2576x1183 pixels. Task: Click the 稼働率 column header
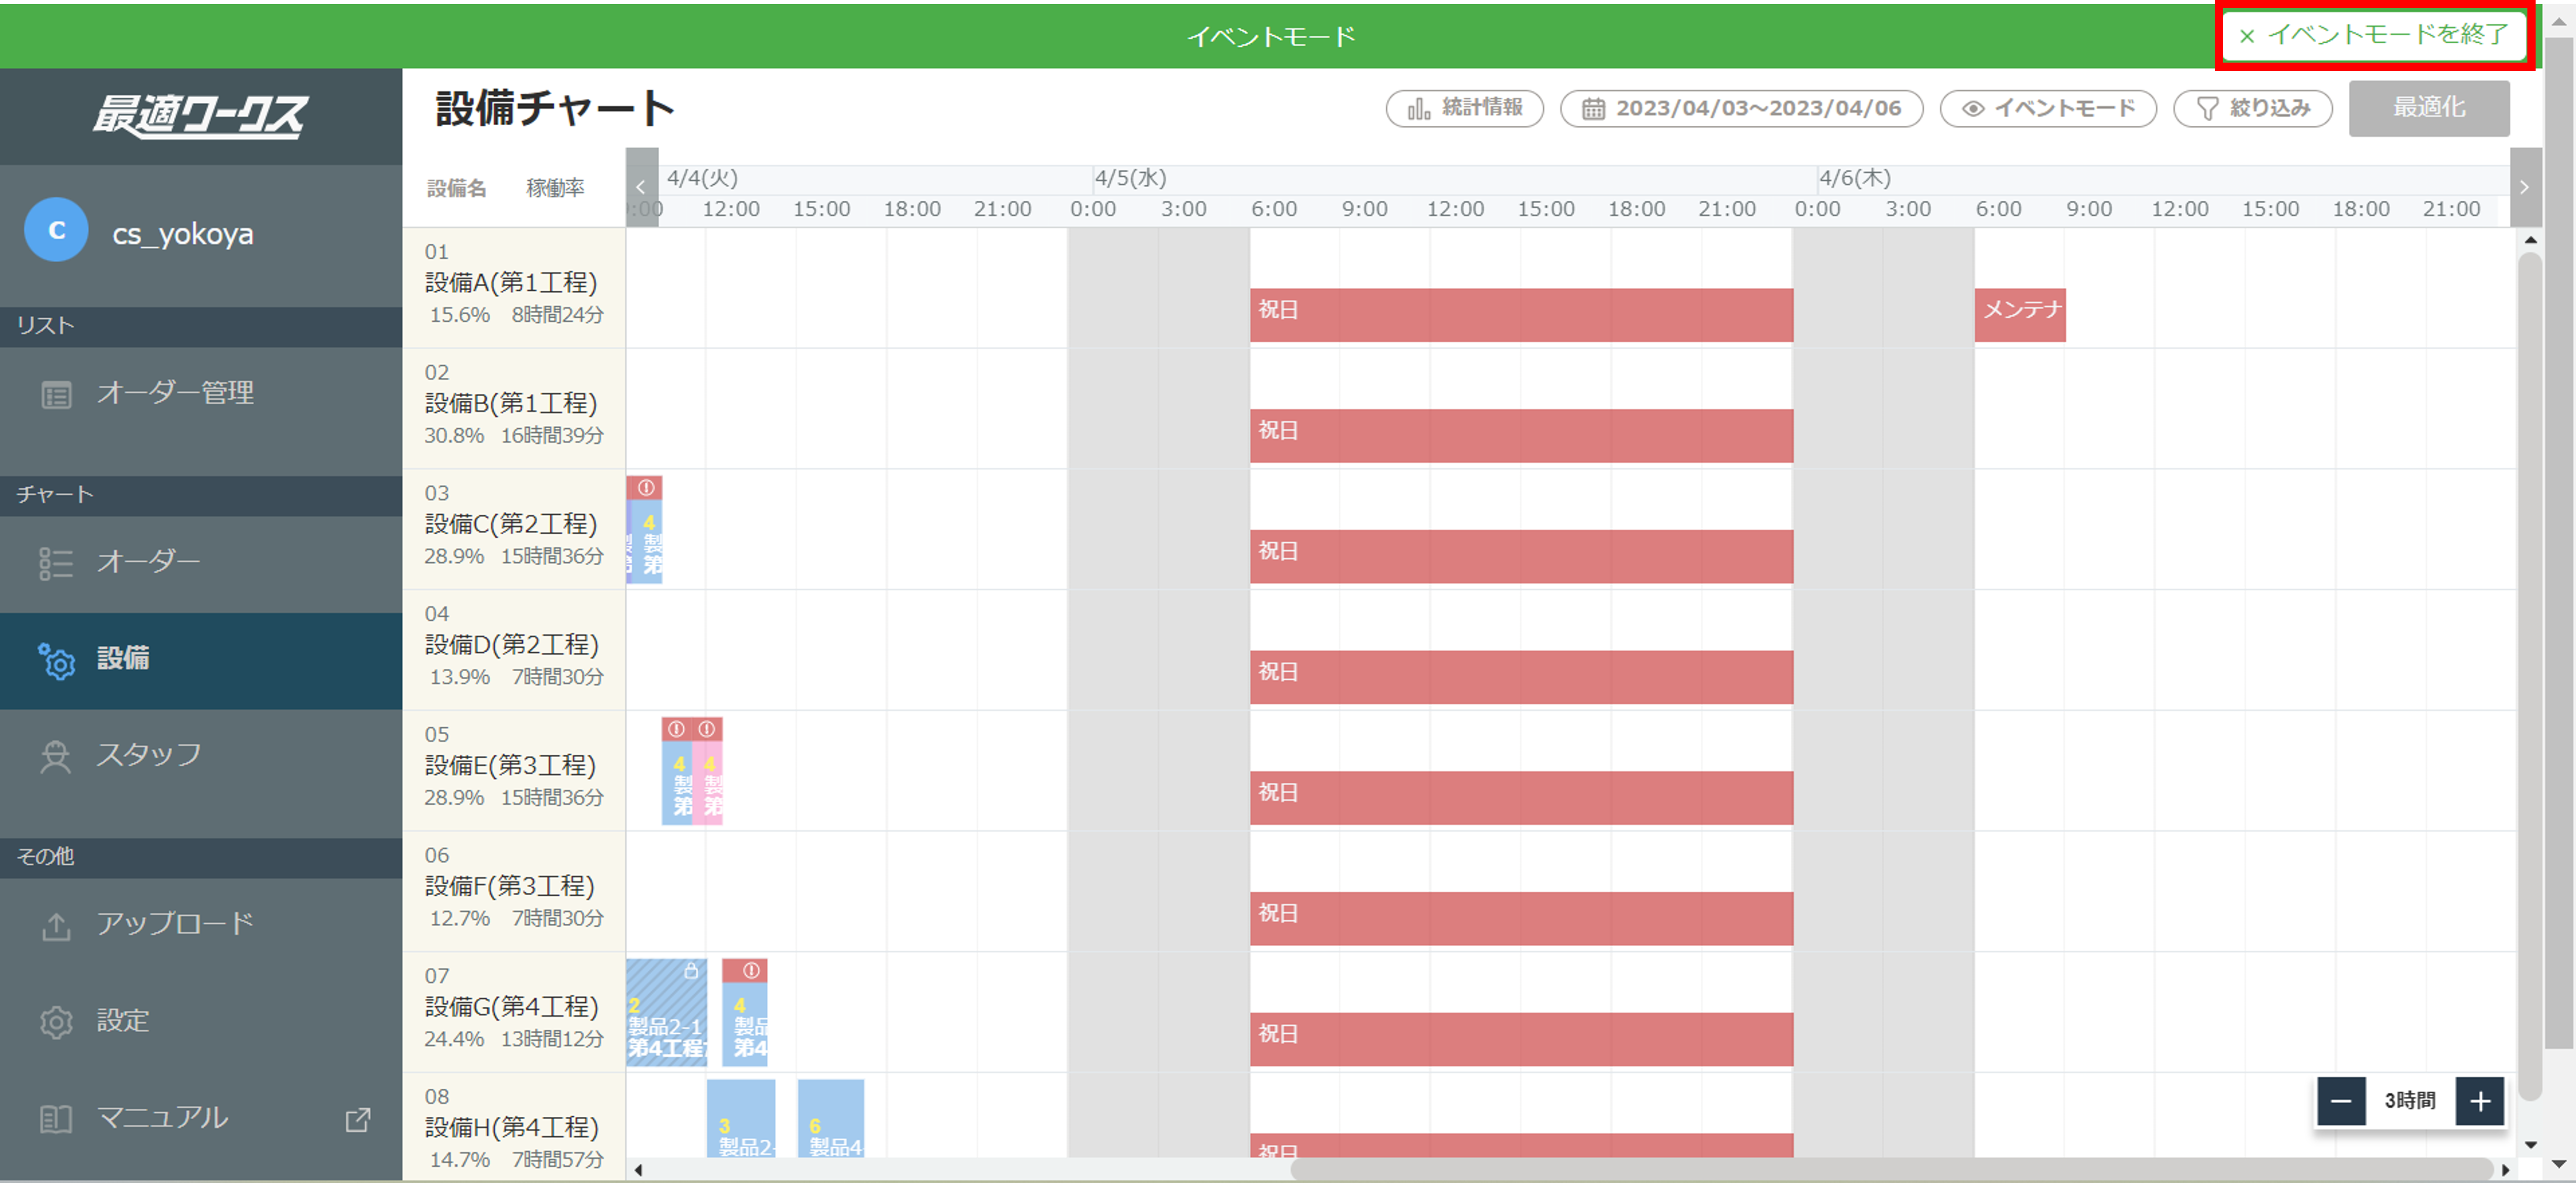(555, 188)
